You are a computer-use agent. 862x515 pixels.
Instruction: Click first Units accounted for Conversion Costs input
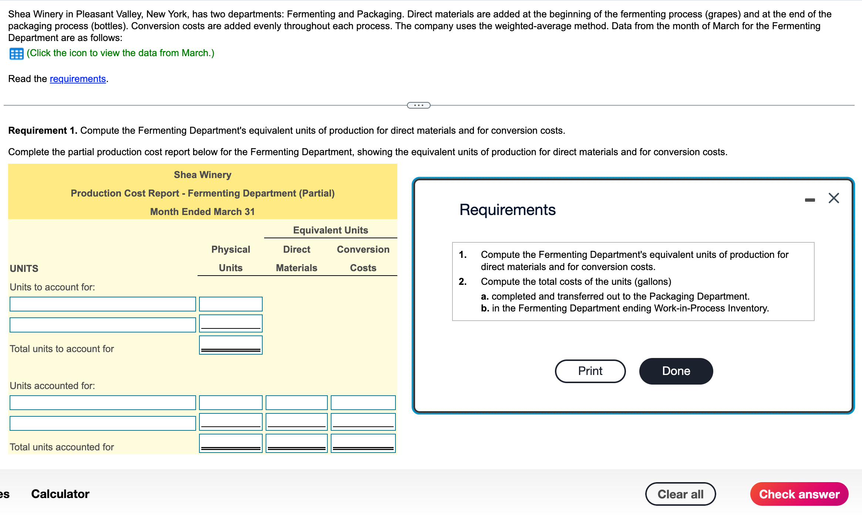[363, 403]
